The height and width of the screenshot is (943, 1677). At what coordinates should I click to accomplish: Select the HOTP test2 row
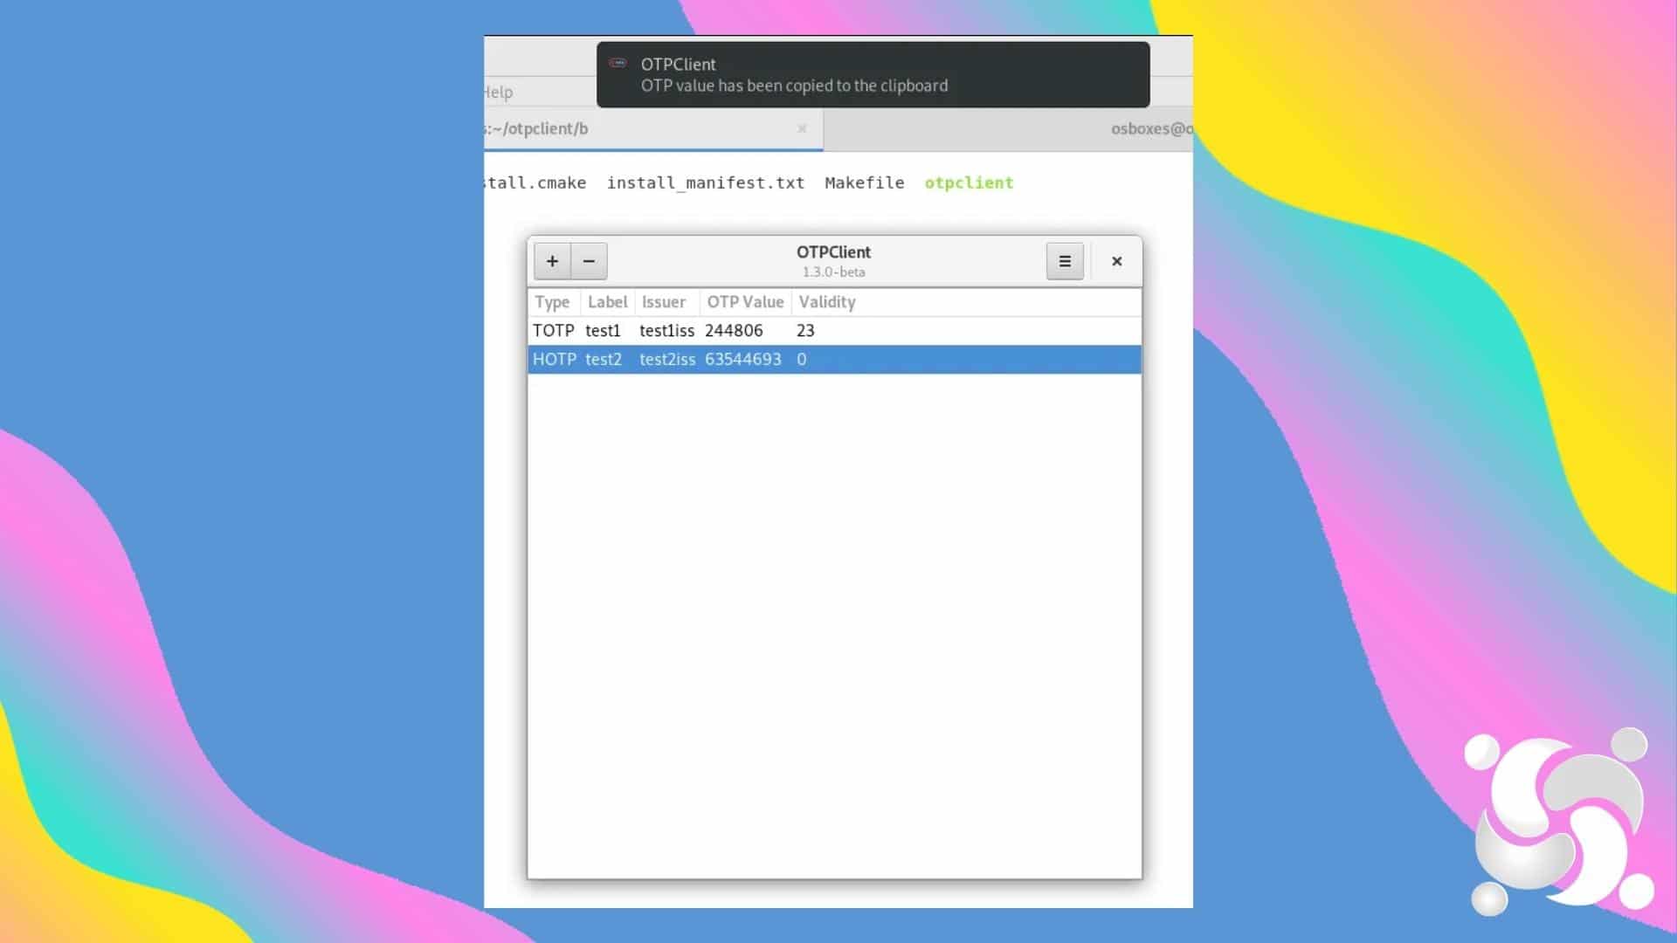[834, 360]
